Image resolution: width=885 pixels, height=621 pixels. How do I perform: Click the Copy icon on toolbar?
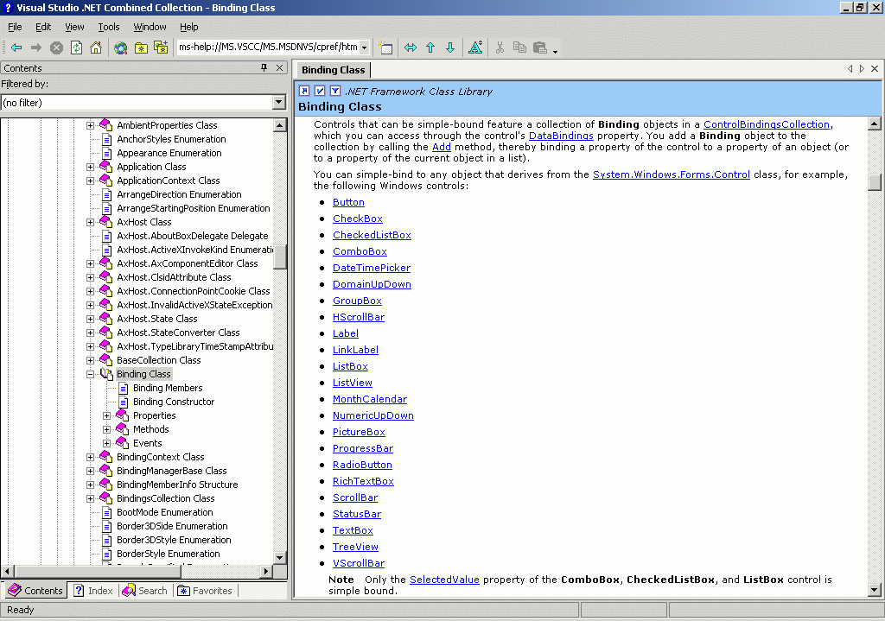520,48
